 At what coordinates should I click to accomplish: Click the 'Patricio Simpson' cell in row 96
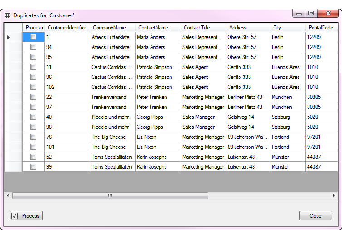(x=158, y=77)
